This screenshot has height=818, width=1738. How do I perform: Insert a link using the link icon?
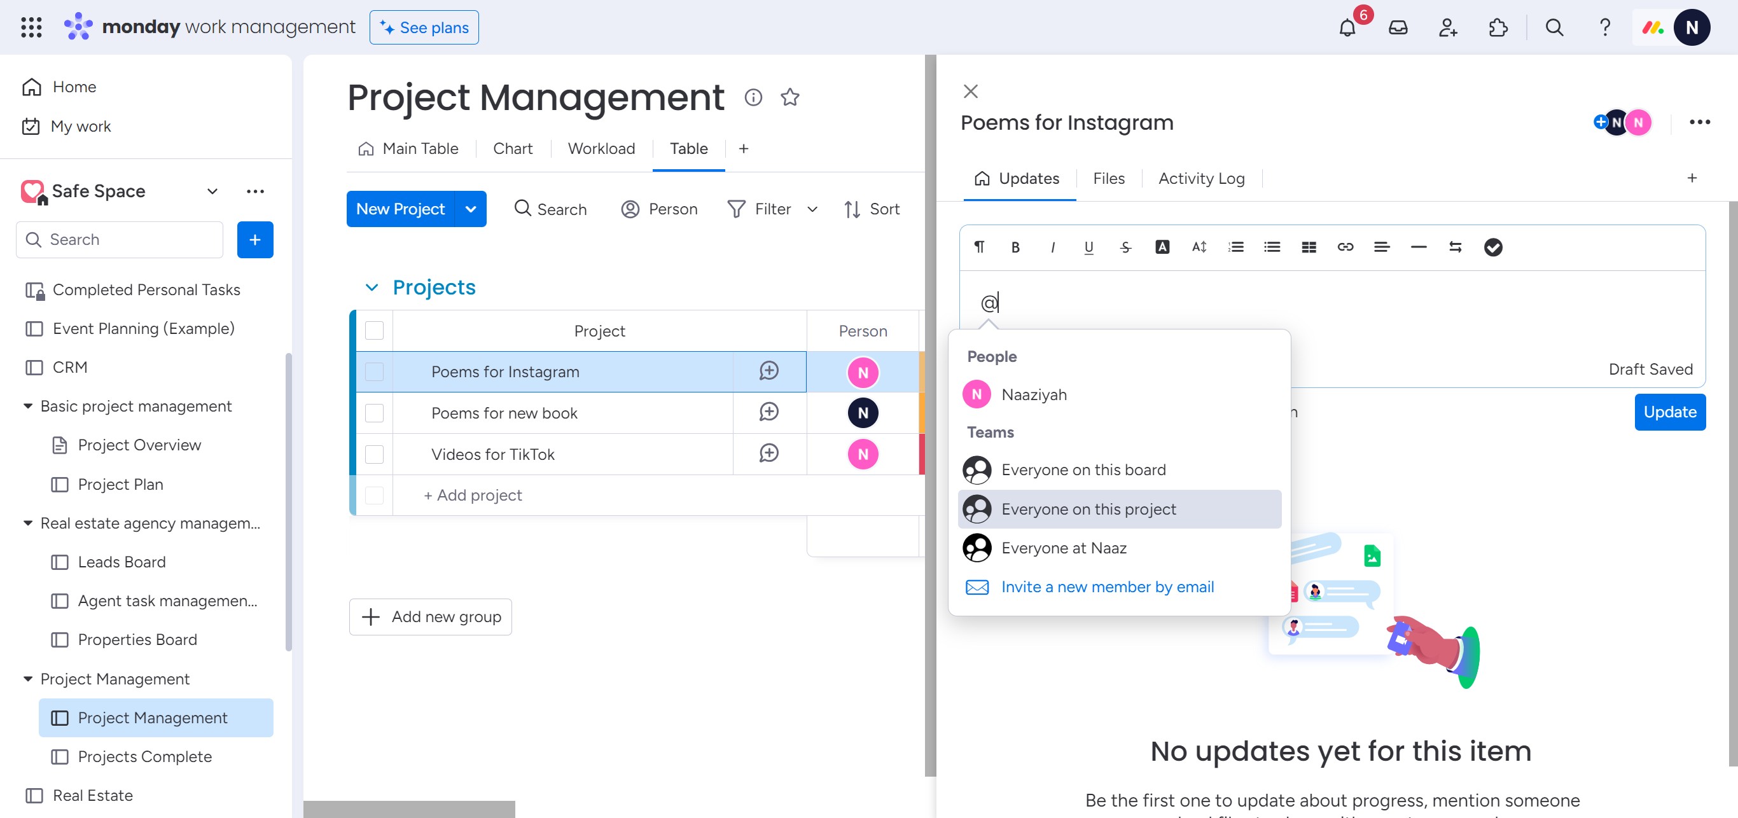1345,247
